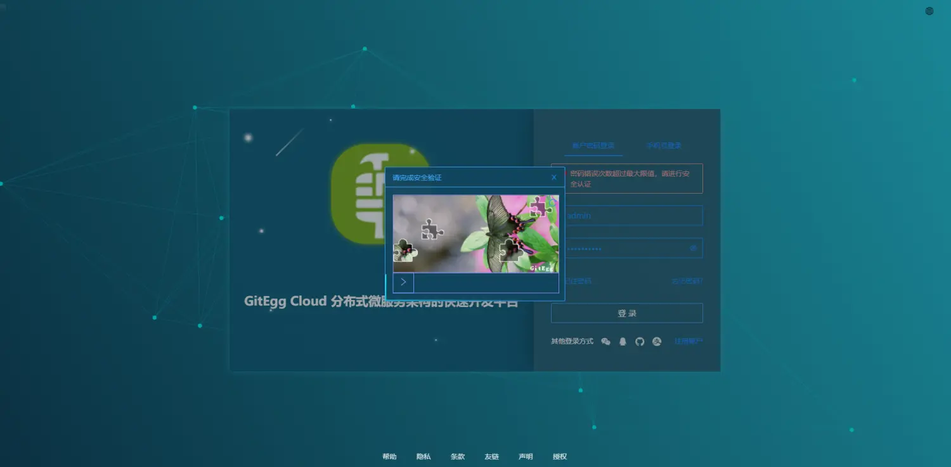Screen dimensions: 951x467
Task: Switch to the 账户密码登录 tab
Action: coord(593,146)
